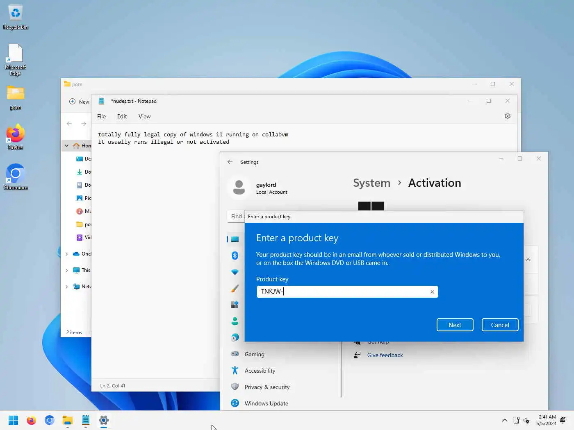Image resolution: width=574 pixels, height=430 pixels.
Task: Click the taskbar clock and date
Action: [x=546, y=420]
